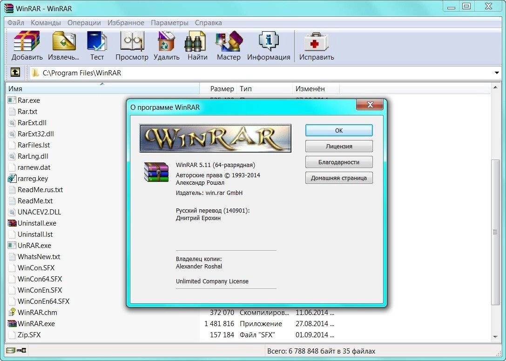Click the WinRAR books icon in the About dialog
Viewport: 506px width, 361px height.
point(156,172)
